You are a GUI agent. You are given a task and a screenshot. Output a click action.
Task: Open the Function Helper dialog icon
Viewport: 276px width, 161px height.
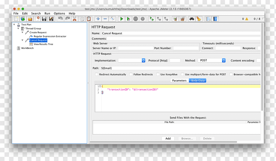[x=208, y=19]
